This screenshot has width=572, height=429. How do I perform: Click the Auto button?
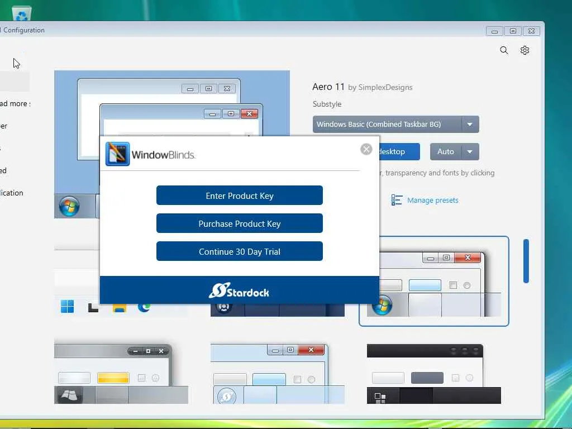pos(446,152)
